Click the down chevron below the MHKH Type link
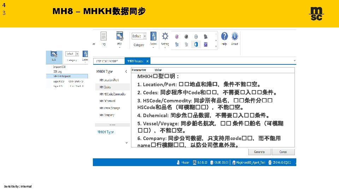Screen dimensions: 339x190 pyautogui.click(x=126, y=142)
